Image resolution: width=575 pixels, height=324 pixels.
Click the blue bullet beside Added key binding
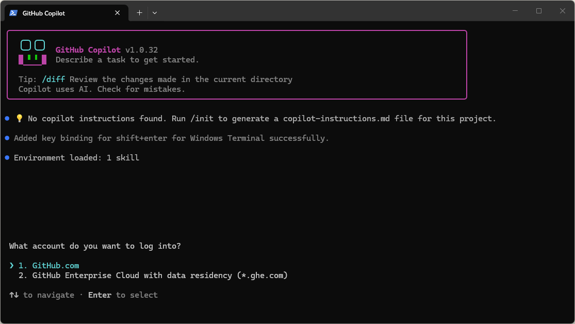(7, 138)
